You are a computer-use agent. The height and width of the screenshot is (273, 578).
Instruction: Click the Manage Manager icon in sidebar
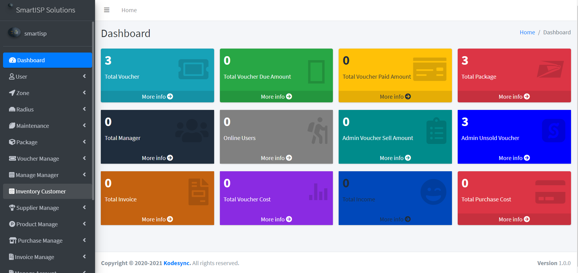click(x=12, y=175)
